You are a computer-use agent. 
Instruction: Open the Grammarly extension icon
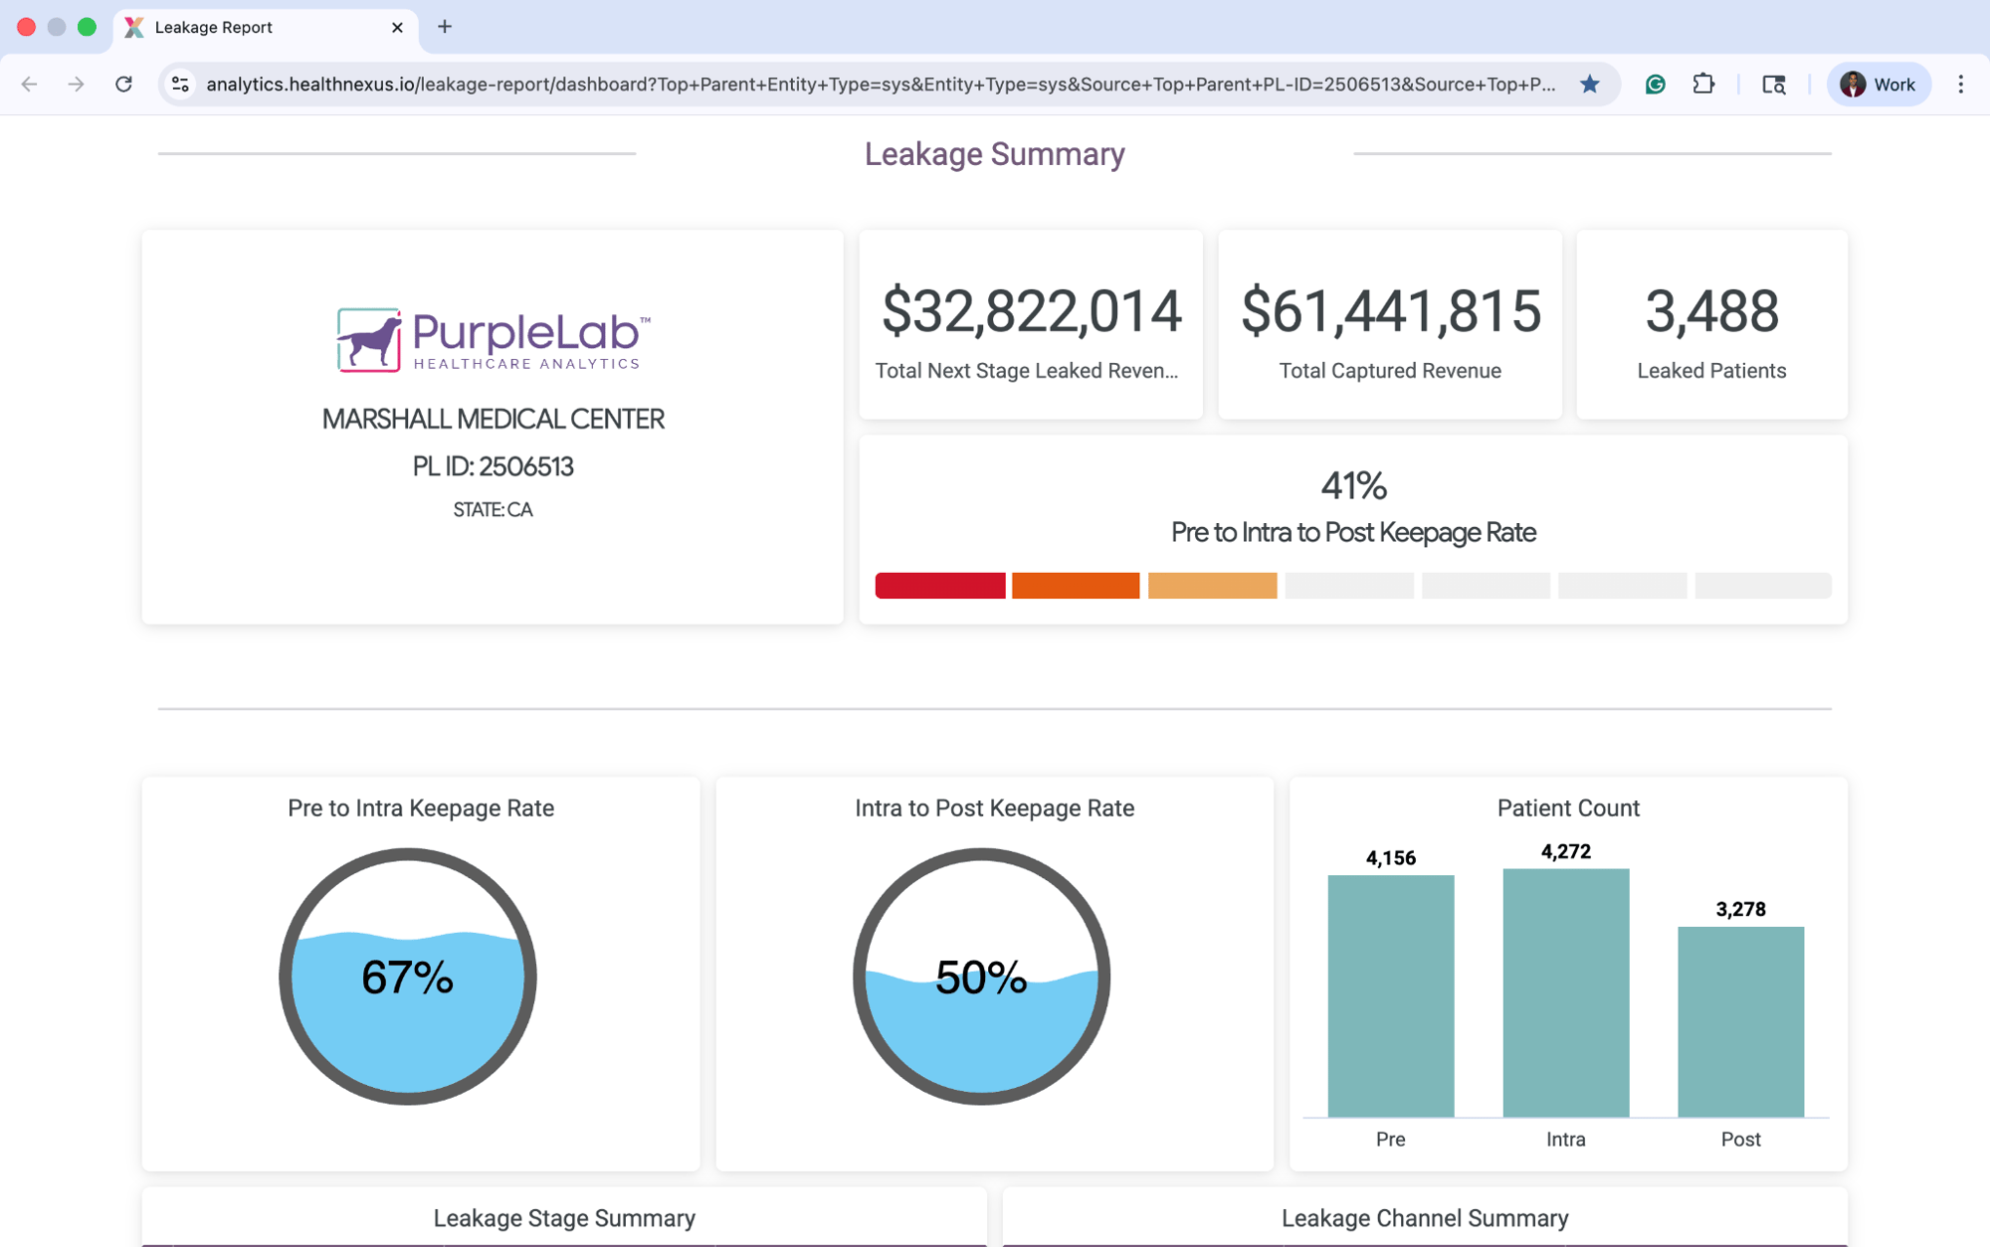[1655, 85]
